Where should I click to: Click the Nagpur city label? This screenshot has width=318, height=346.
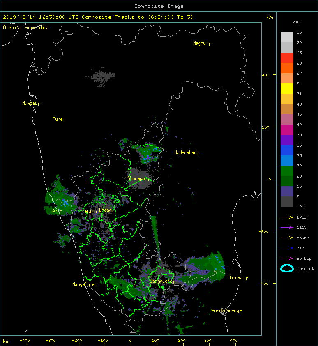click(x=200, y=43)
